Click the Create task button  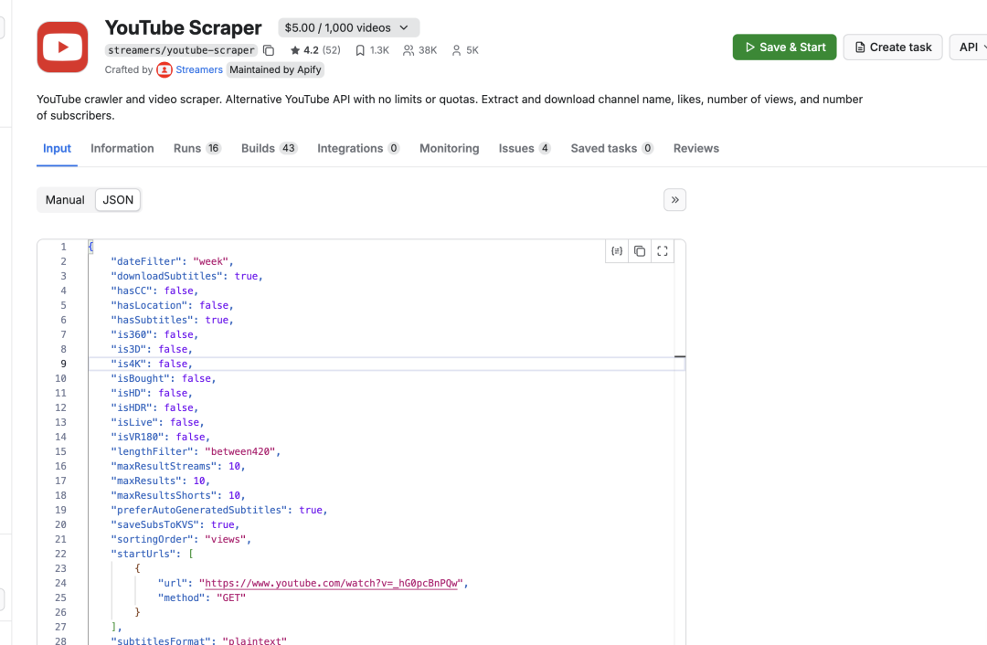[893, 48]
